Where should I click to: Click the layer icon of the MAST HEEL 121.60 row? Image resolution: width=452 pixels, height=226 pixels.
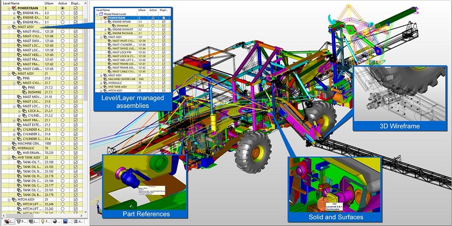pos(19,55)
